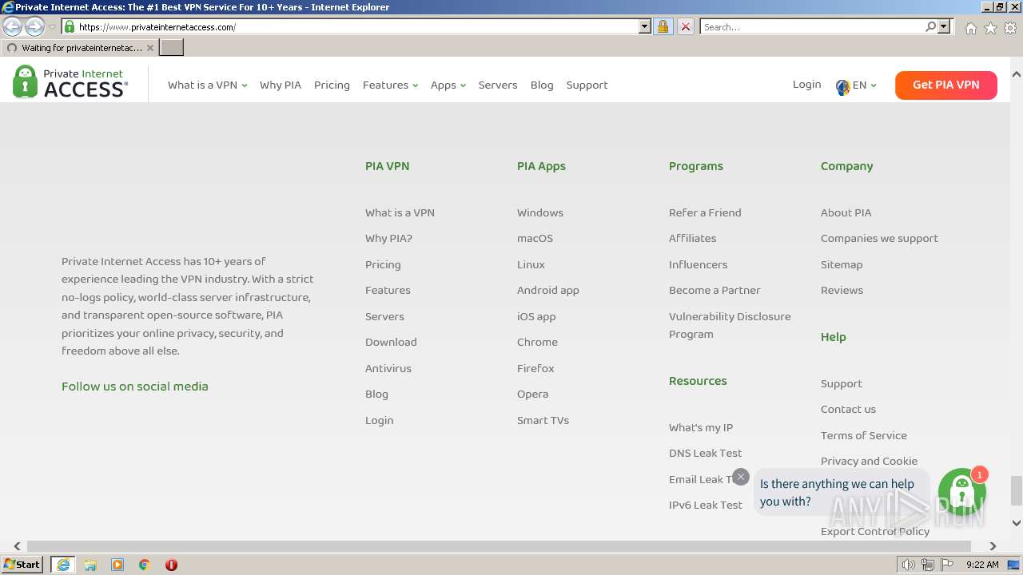This screenshot has height=575, width=1023.
Task: Open the Smart TVs footer link
Action: (x=543, y=420)
